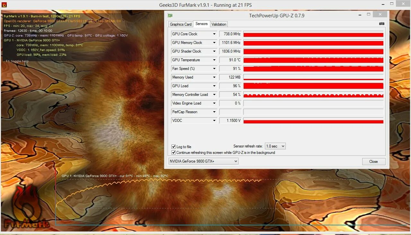Screen dimensions: 411x235
Task: Open the VDDC sensor dropdown
Action: point(214,121)
